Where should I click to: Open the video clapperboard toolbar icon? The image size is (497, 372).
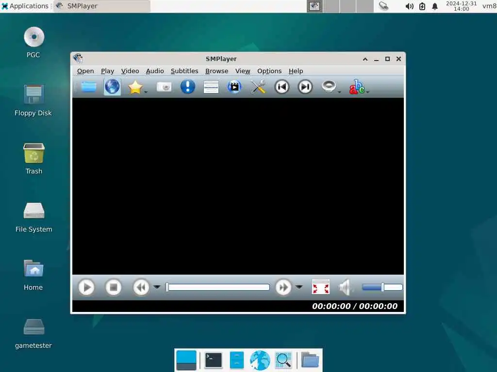[x=234, y=87]
